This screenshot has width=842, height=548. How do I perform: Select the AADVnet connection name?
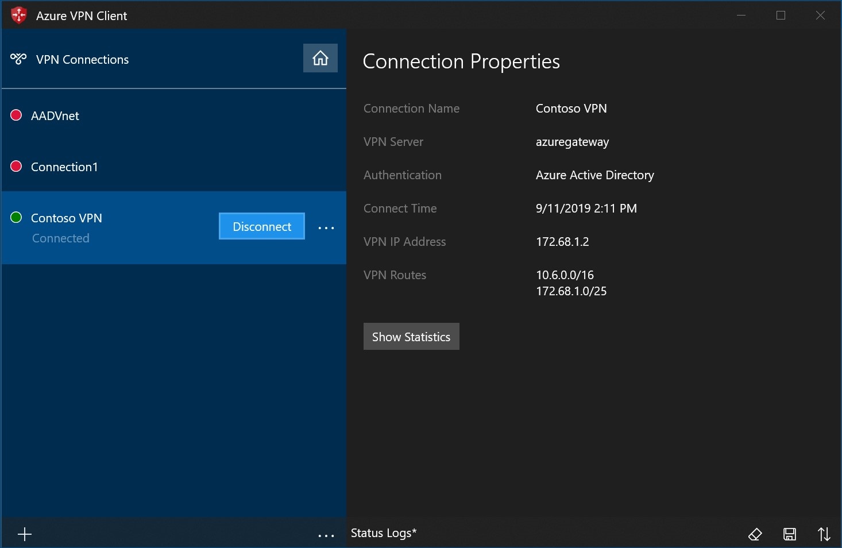click(x=55, y=116)
